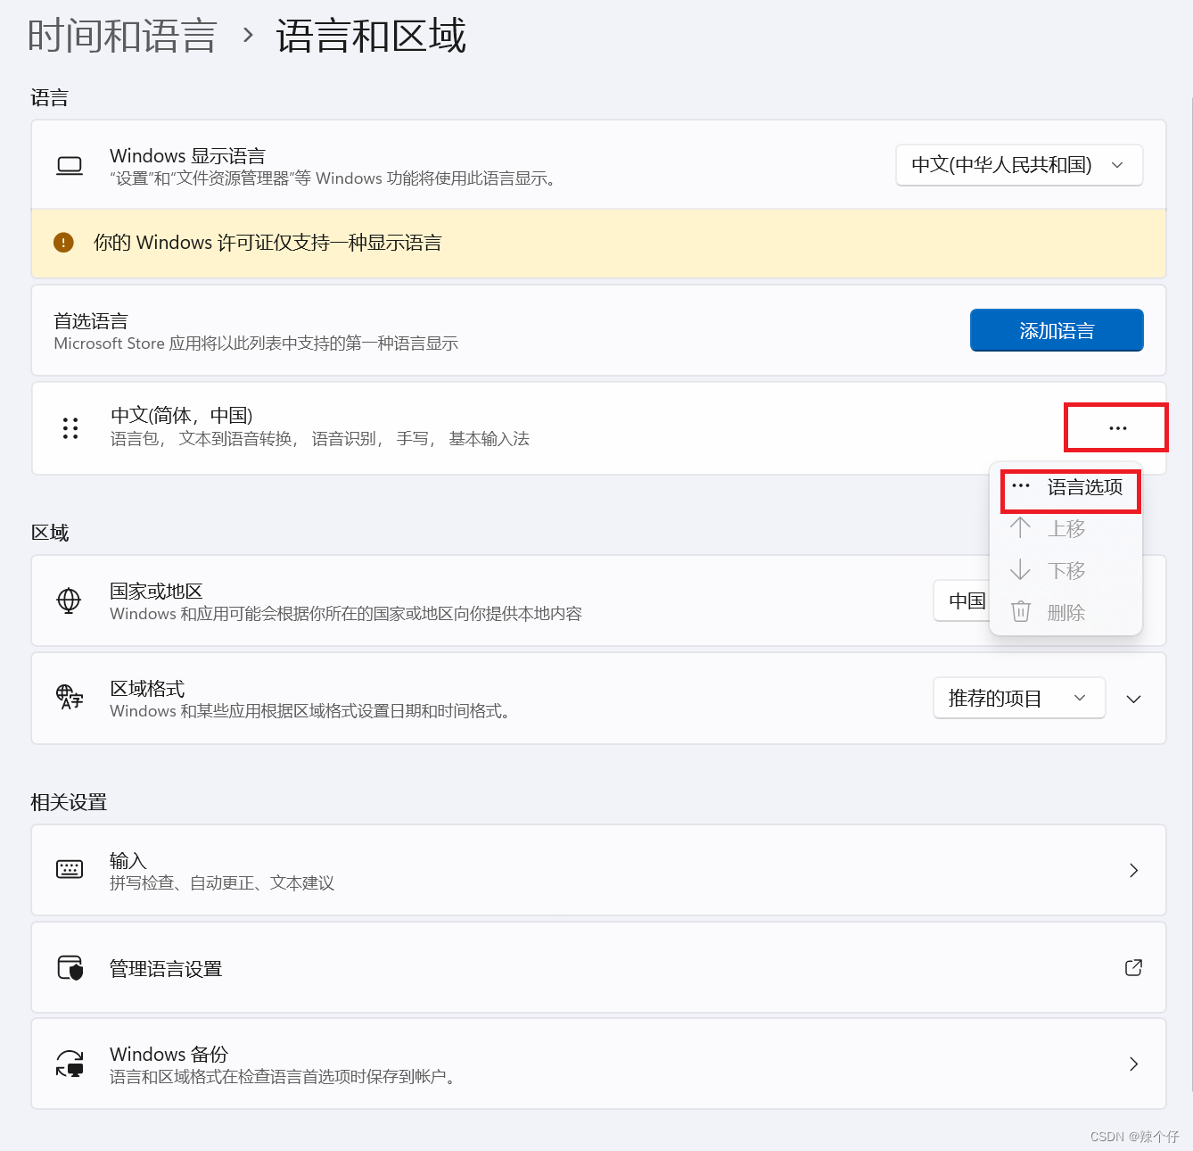Click the 国家或地区 label

point(156,591)
